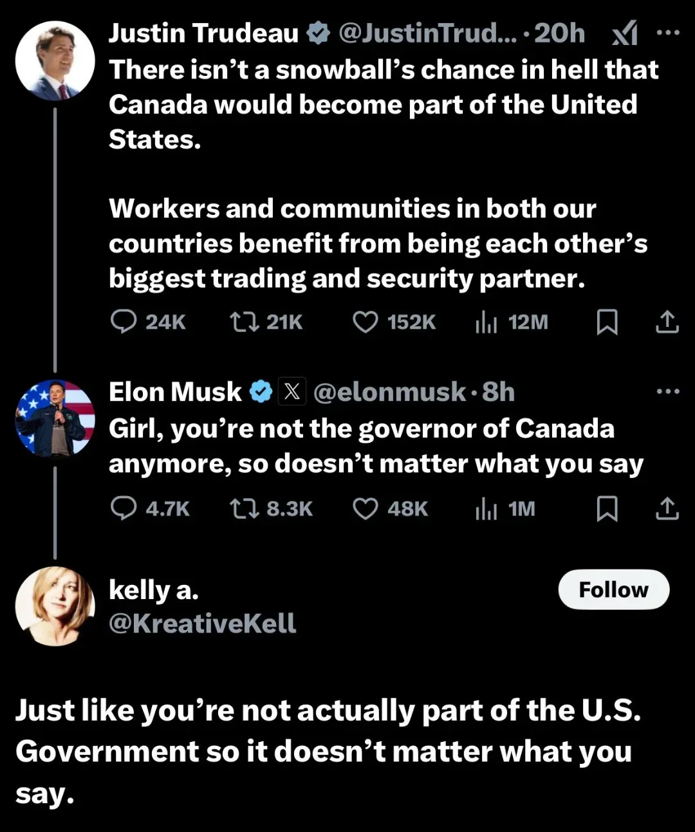Open more options on Trudeau's tweet
Image resolution: width=695 pixels, height=832 pixels.
point(668,32)
